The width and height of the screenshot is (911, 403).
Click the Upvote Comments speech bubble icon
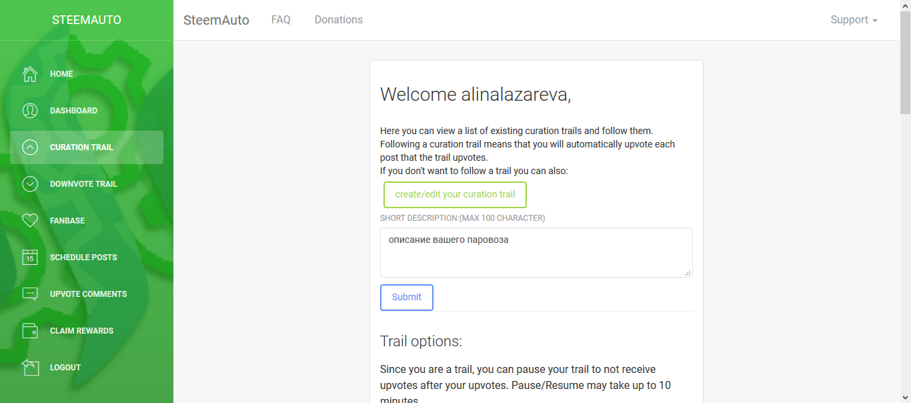(x=30, y=294)
